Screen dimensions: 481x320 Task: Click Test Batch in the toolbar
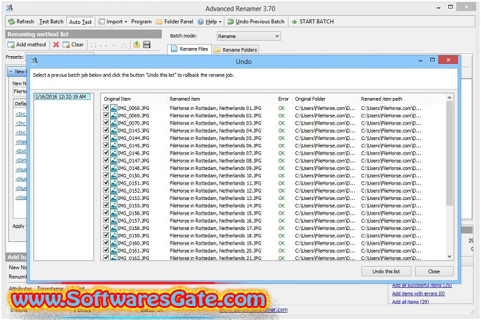51,21
